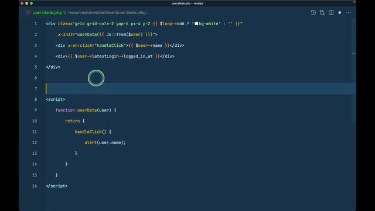Click the 'x-on:click' attribute

[80, 45]
